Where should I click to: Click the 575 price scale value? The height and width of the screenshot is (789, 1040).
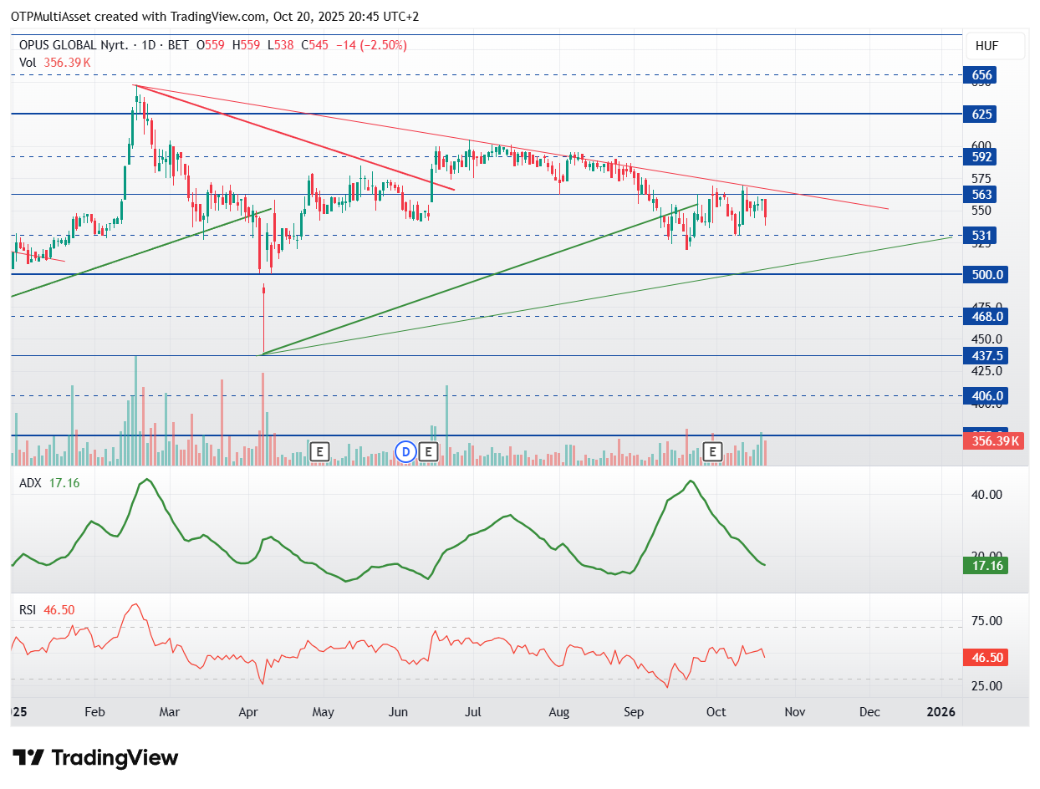point(980,178)
